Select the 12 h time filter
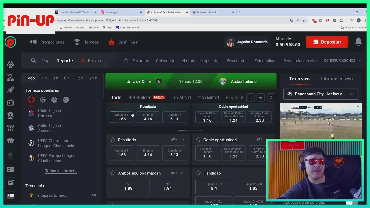This screenshot has width=370, height=208. point(79,78)
